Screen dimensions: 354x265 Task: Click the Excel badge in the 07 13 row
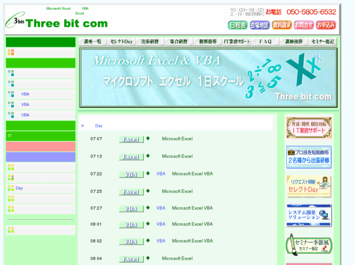pyautogui.click(x=131, y=157)
